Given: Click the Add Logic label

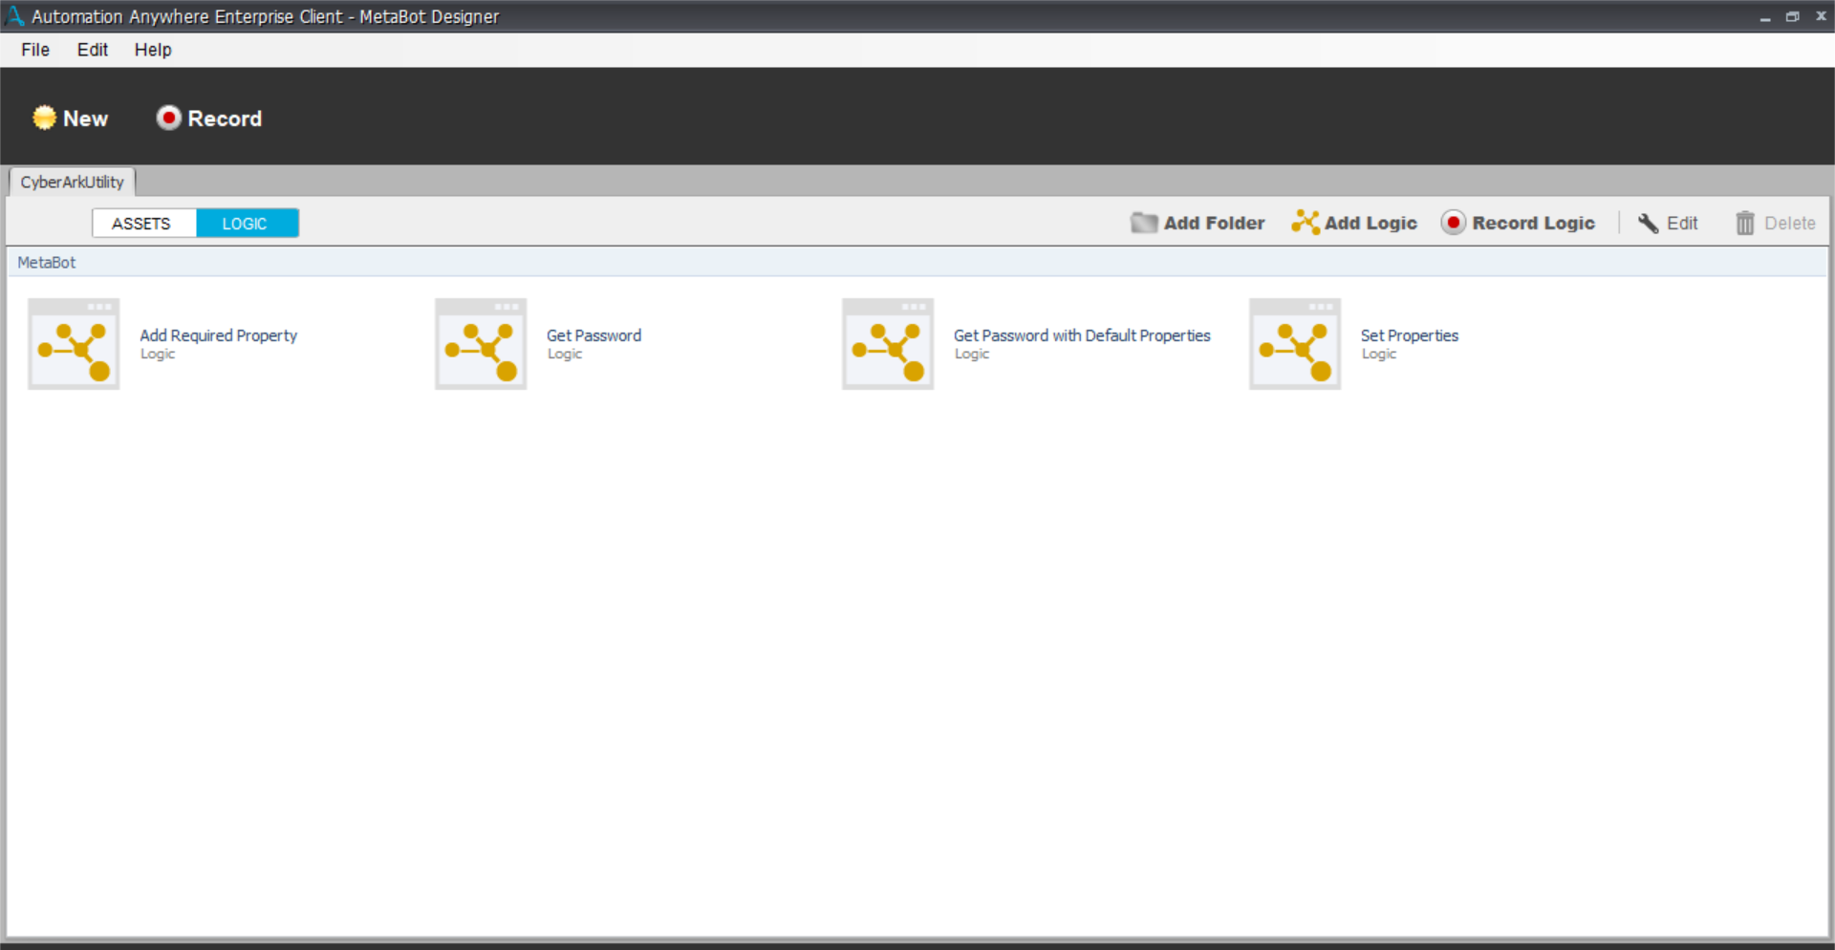Looking at the screenshot, I should point(1371,224).
